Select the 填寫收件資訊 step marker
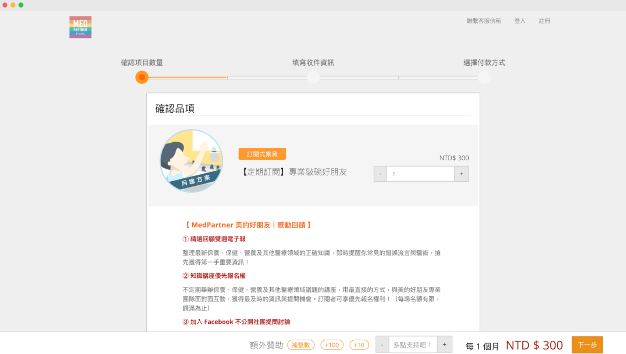Screen dimensions: 626x354 [313, 77]
